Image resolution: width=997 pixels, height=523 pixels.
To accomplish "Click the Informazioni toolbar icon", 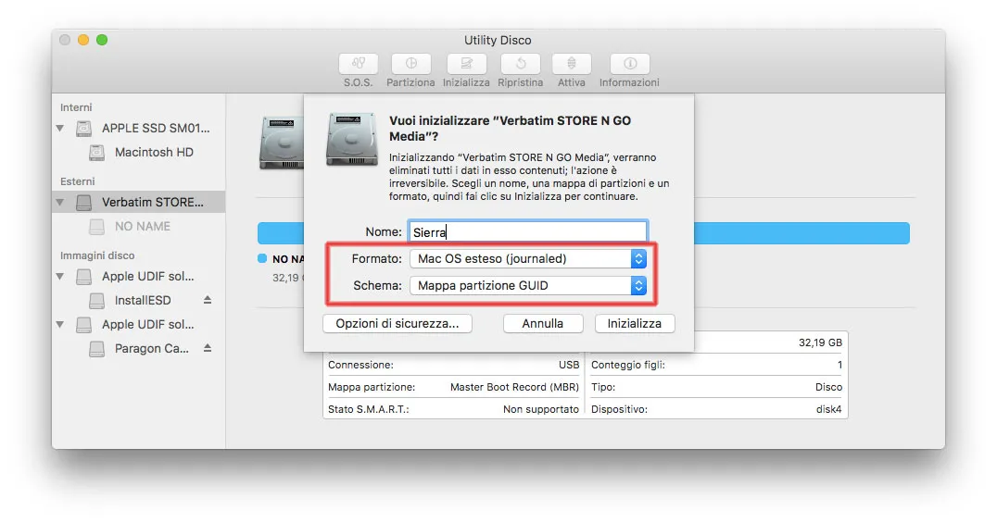I will tap(629, 64).
